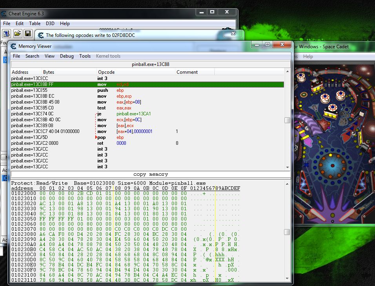Click hex row address 01023080
Viewport: 375px width, 286px height.
pyautogui.click(x=24, y=234)
